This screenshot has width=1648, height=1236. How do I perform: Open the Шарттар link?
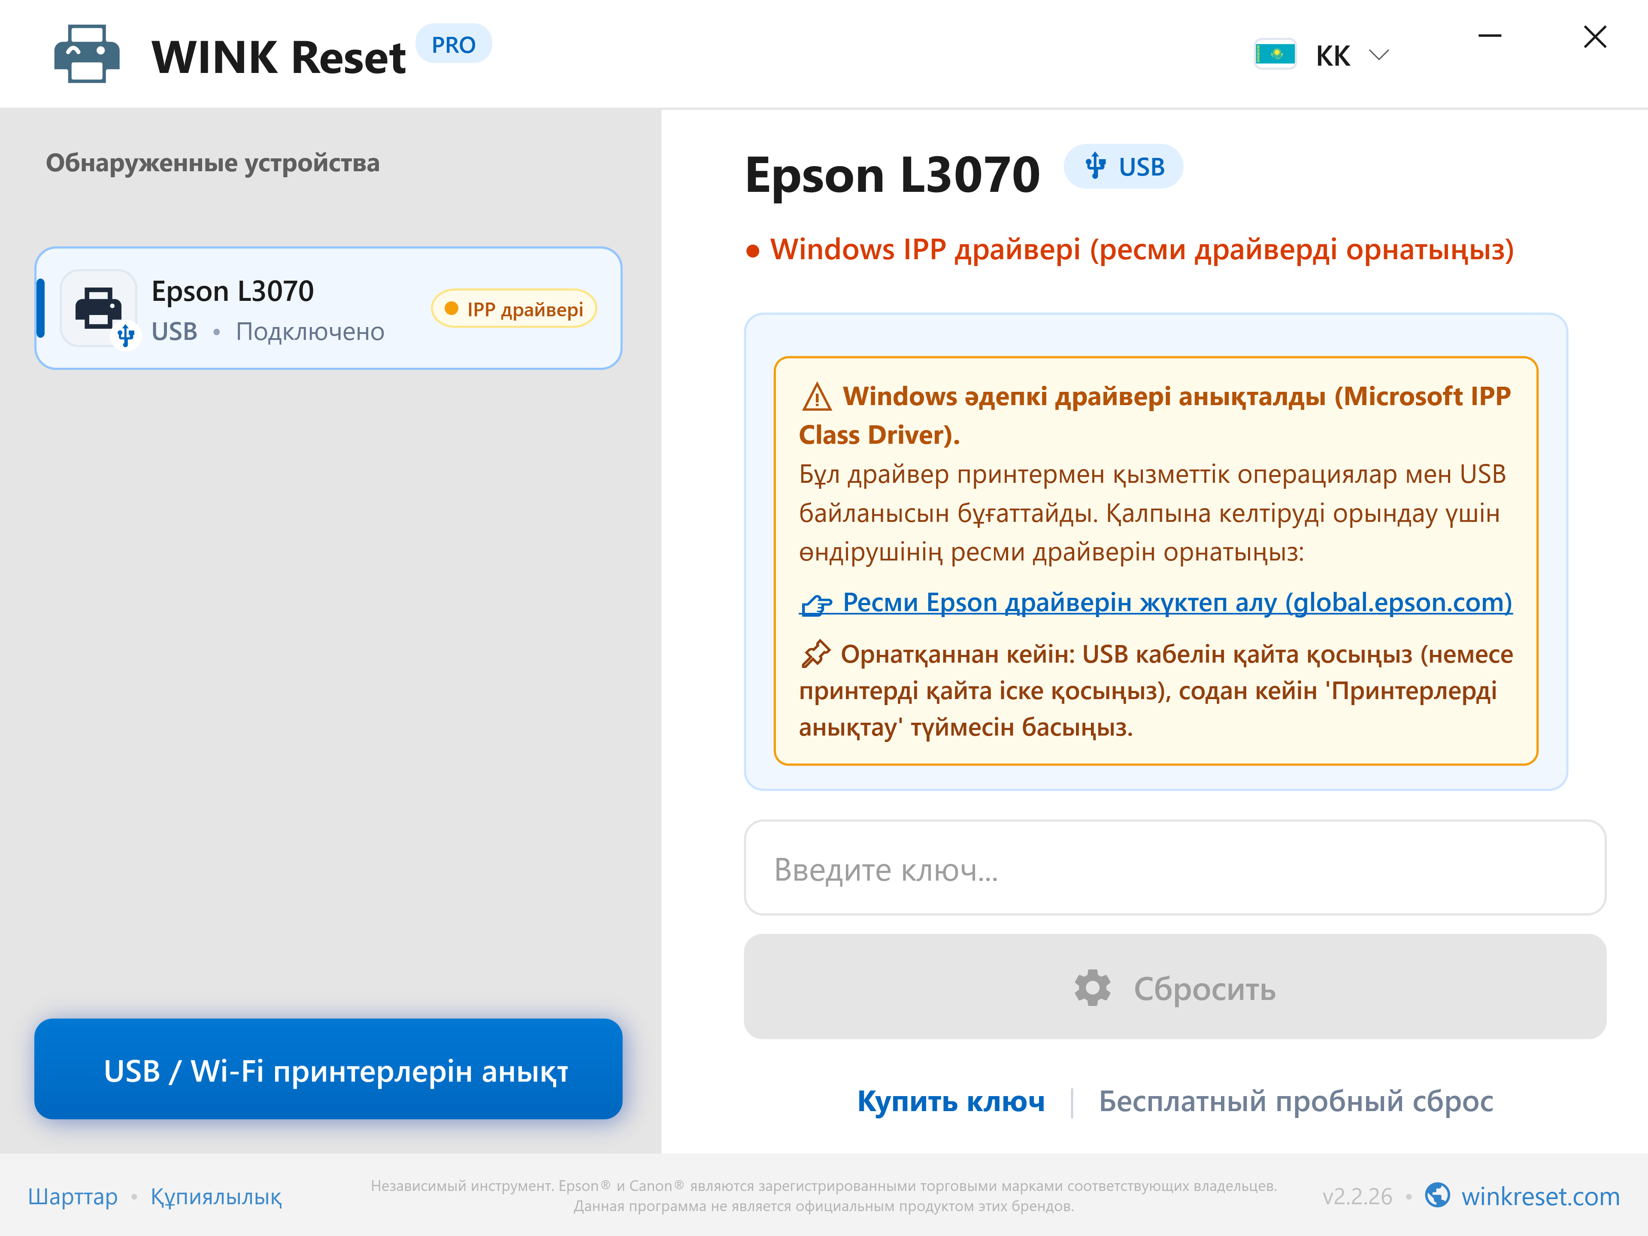coord(73,1197)
